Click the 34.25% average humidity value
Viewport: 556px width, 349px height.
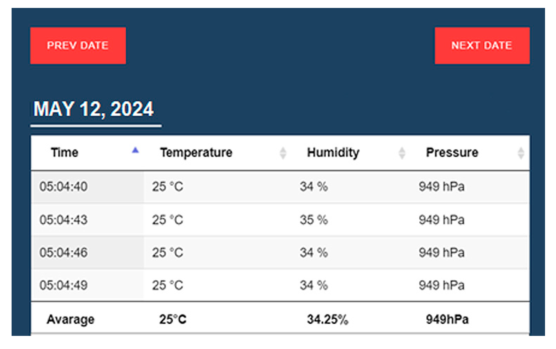(327, 319)
